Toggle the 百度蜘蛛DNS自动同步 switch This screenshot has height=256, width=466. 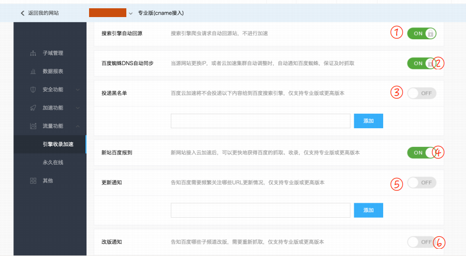point(421,63)
